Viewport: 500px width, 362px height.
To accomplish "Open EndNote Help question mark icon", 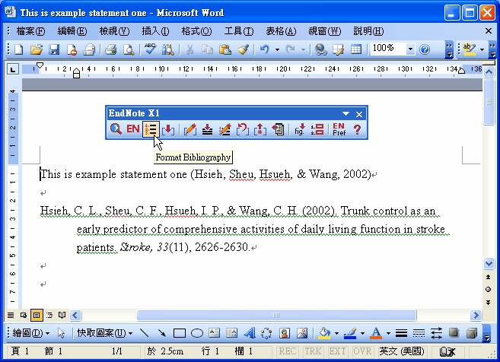I will 357,129.
